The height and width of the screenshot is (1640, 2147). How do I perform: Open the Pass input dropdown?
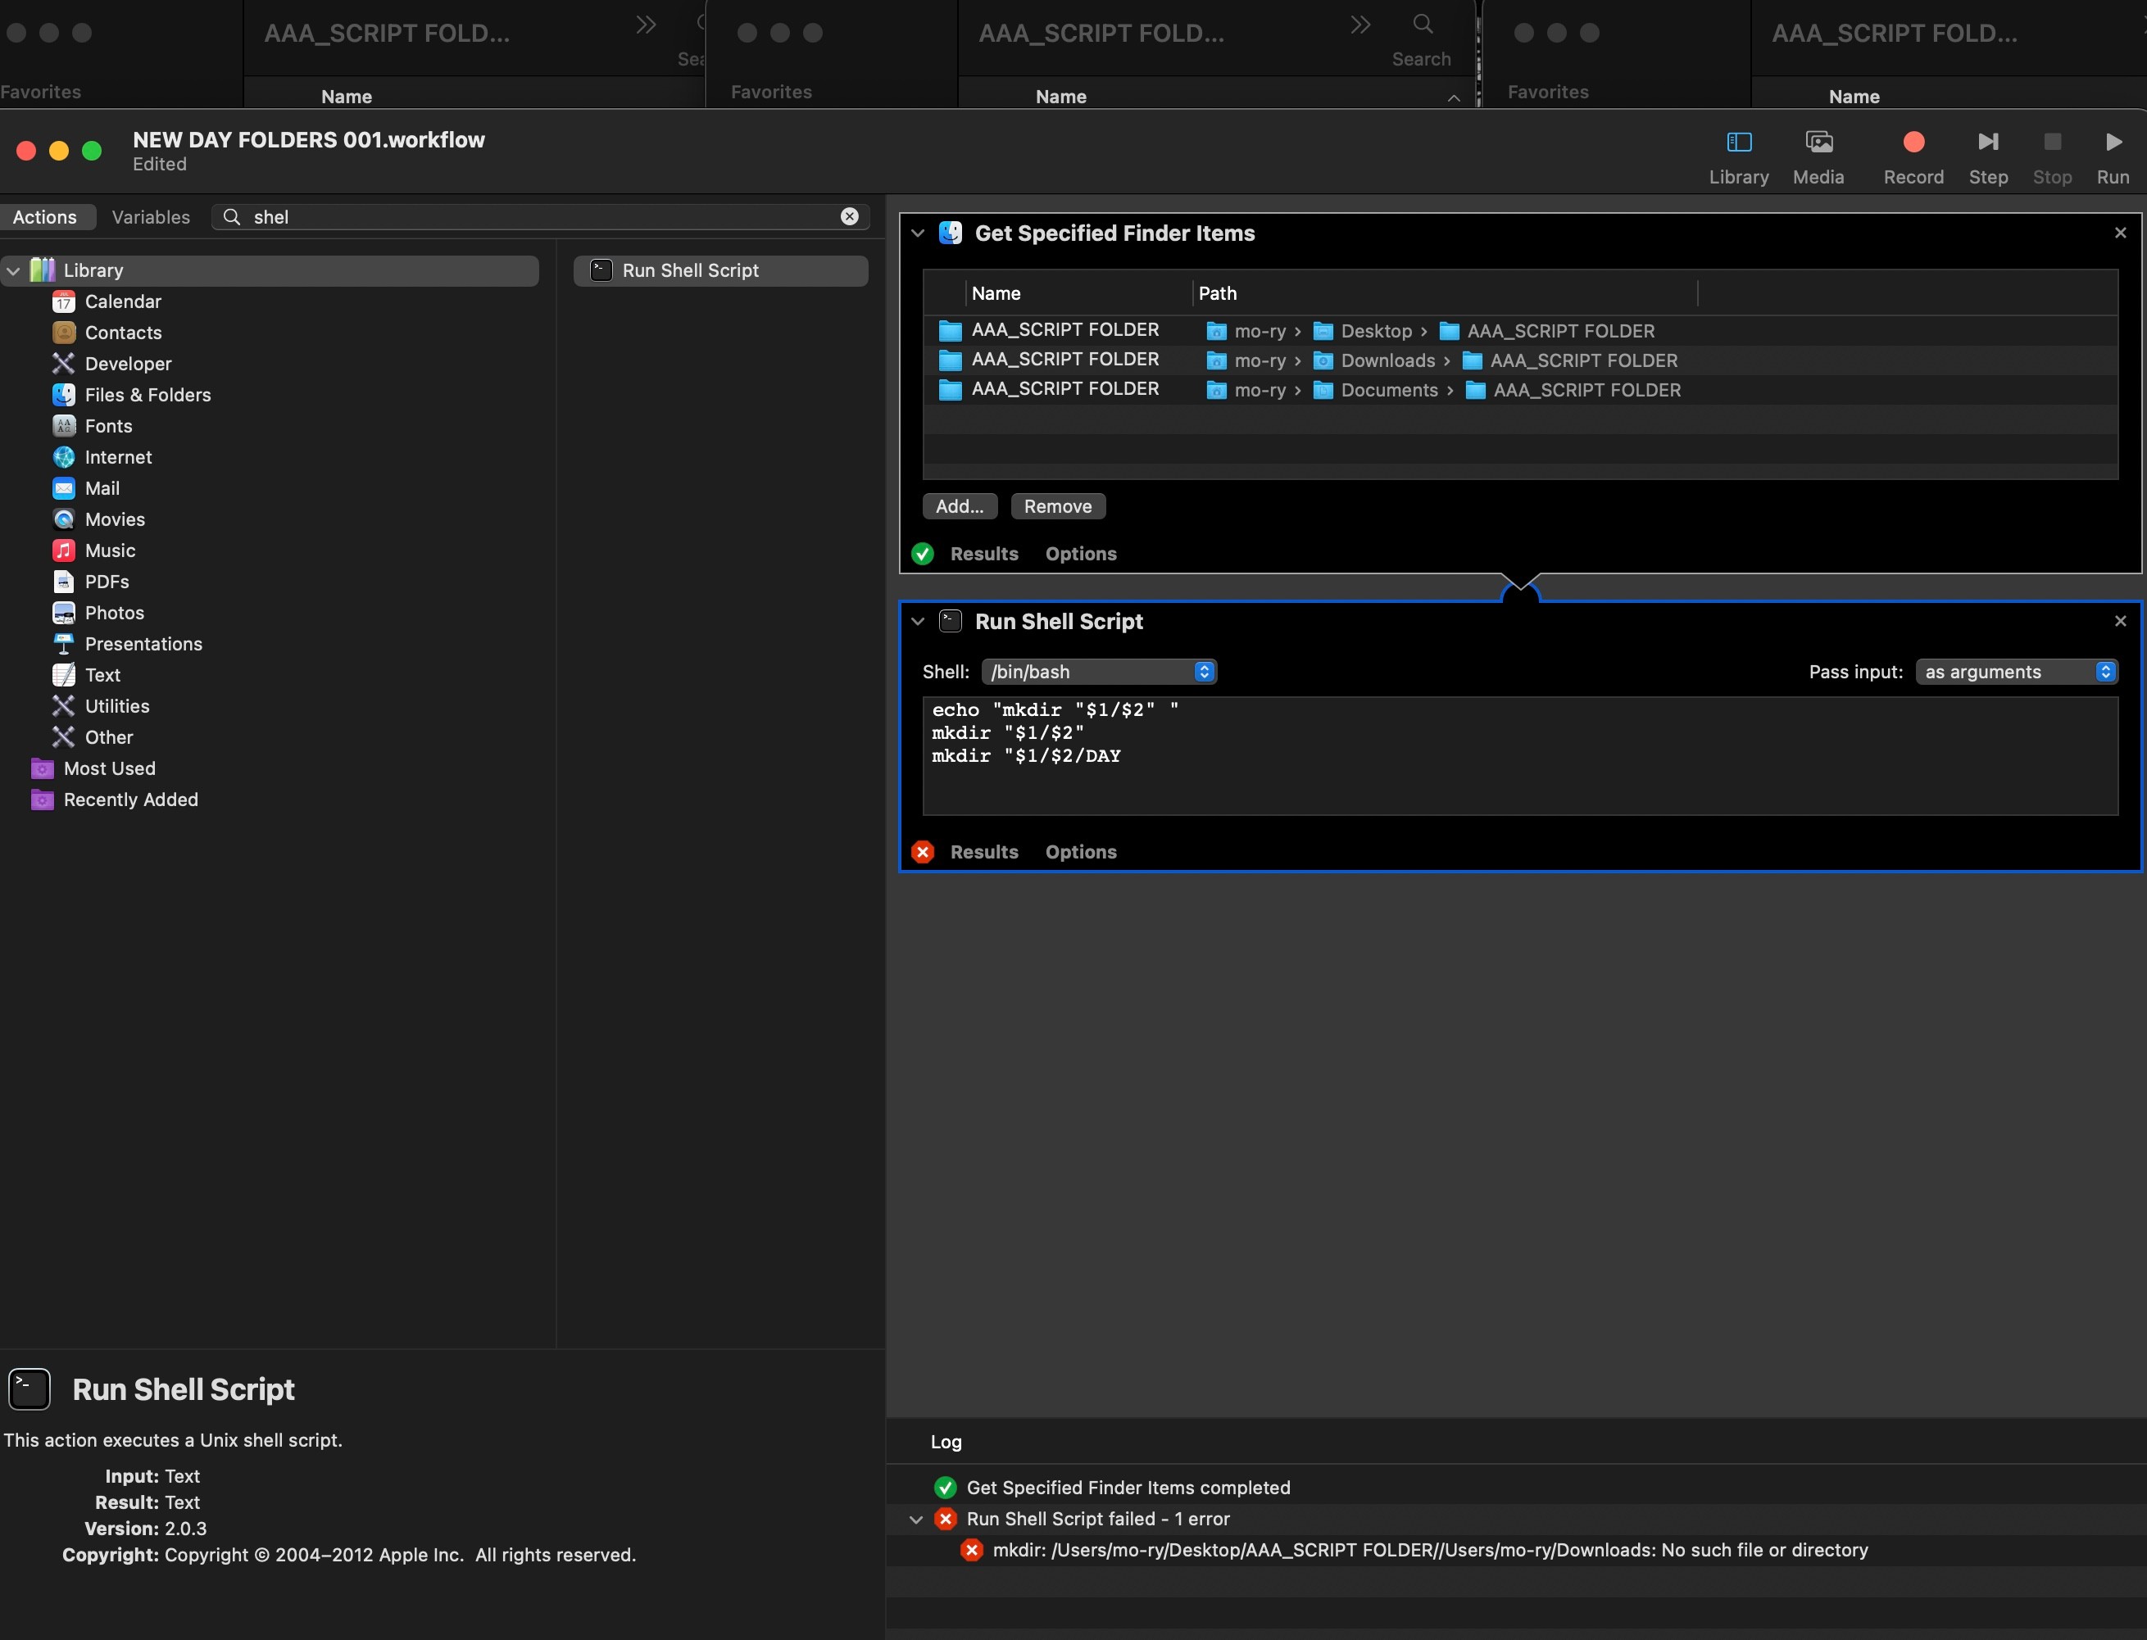[x=2015, y=672]
